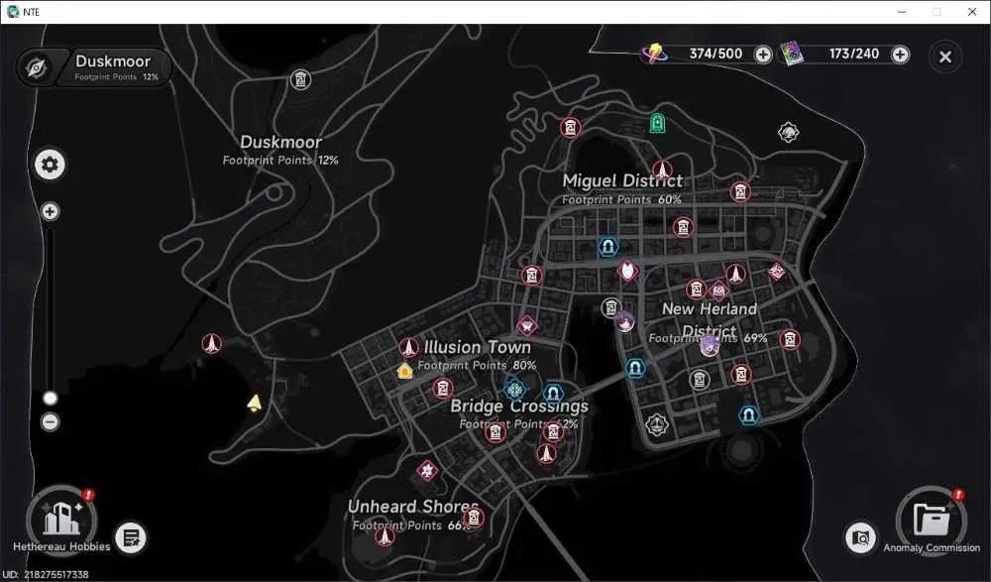This screenshot has width=991, height=582.
Task: Open map search magnifier icon
Action: (x=860, y=537)
